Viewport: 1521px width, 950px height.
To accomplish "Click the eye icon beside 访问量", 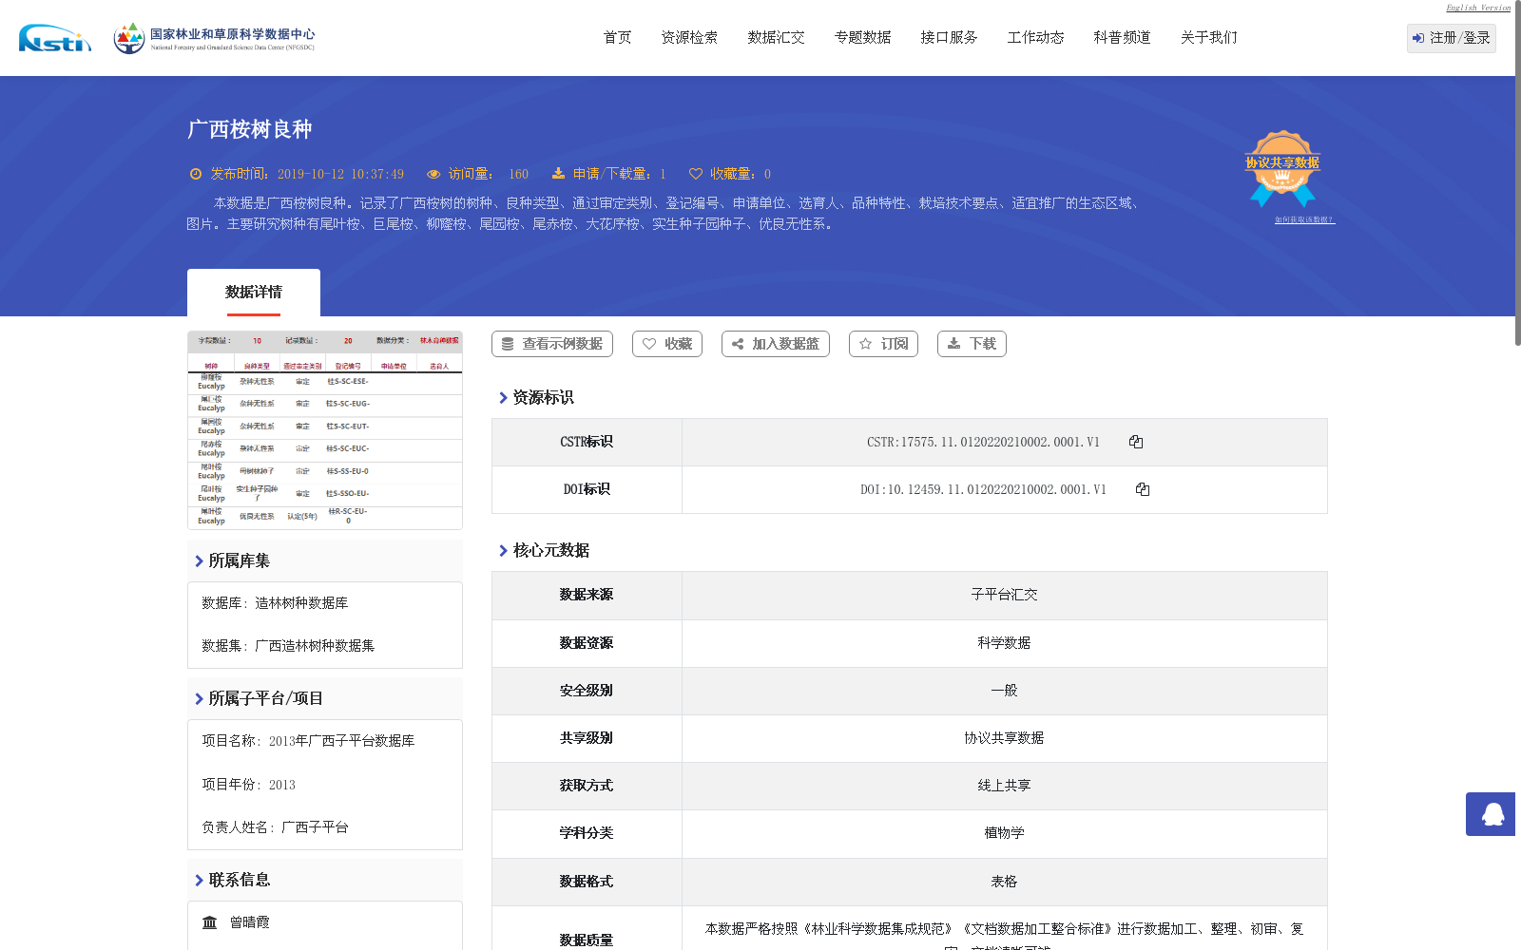I will [x=433, y=174].
